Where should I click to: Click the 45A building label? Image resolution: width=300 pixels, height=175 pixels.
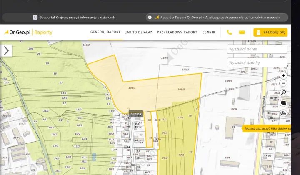137,124
